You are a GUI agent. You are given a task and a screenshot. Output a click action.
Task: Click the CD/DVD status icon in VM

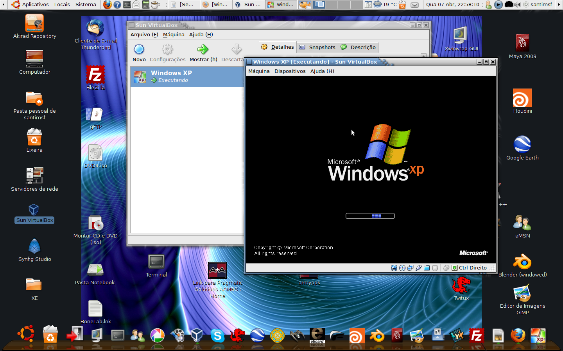pyautogui.click(x=402, y=268)
